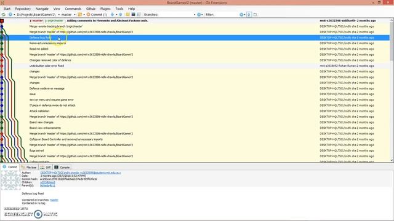Open the Start menu
The width and height of the screenshot is (394, 221).
pyautogui.click(x=7, y=9)
